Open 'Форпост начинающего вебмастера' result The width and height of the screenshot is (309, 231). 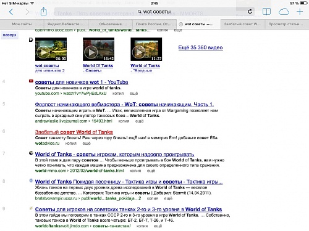click(x=124, y=105)
